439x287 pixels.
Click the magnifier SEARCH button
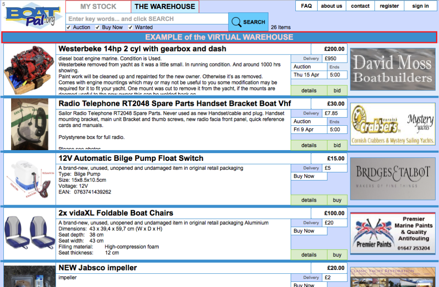pos(248,22)
